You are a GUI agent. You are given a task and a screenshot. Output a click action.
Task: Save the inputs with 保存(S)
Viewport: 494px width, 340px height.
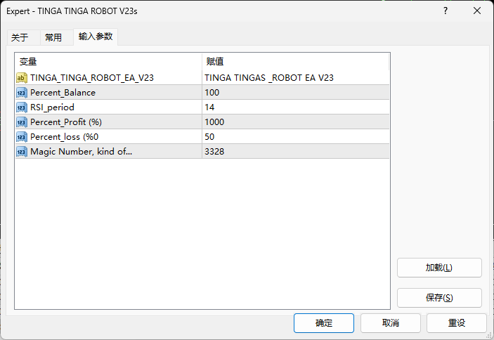click(439, 298)
